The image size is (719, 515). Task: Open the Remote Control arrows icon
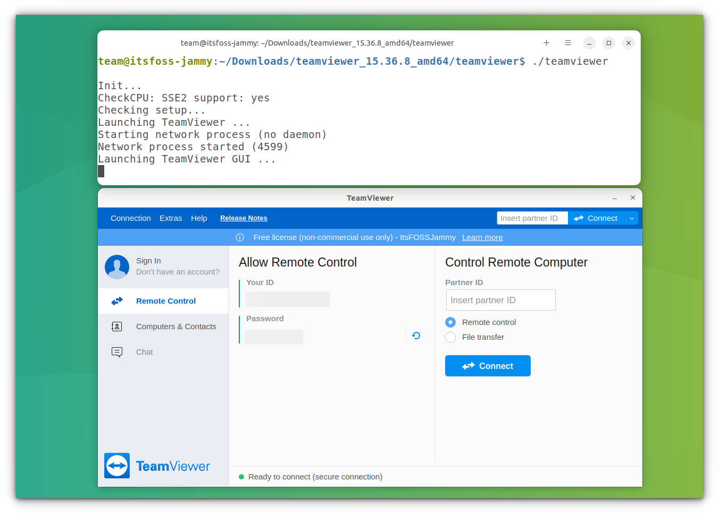point(117,301)
